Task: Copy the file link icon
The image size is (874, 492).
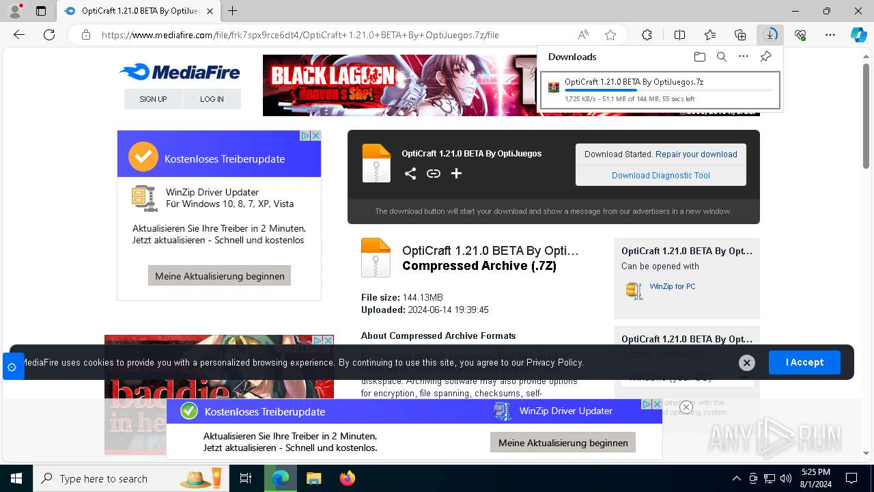Action: [x=433, y=174]
